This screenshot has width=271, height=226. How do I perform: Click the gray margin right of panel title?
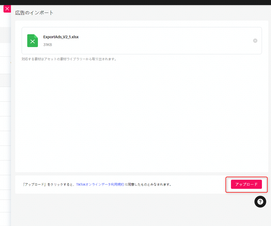coord(160,13)
